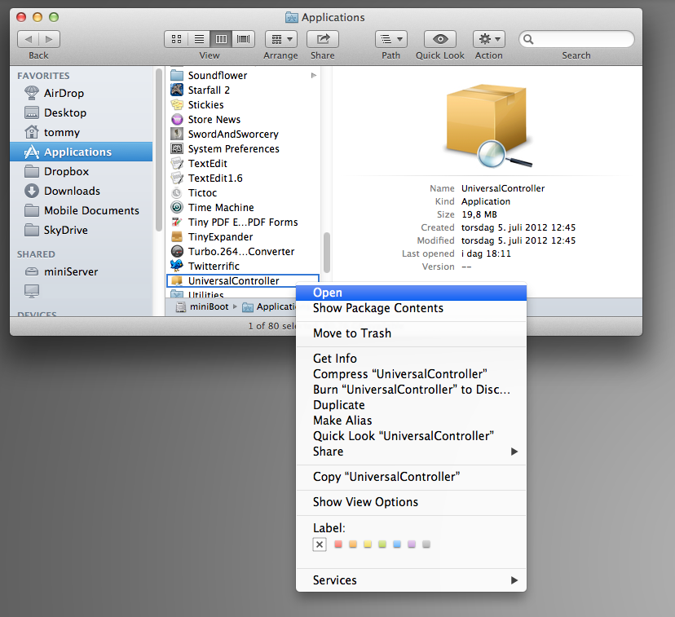
Task: Expand the Share submenu
Action: click(x=411, y=452)
